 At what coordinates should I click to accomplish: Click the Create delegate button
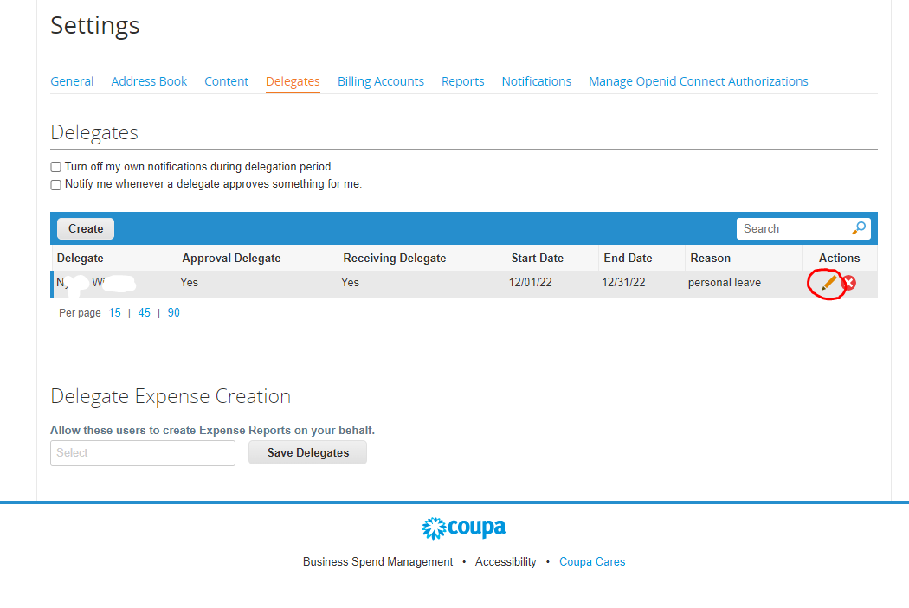tap(86, 229)
